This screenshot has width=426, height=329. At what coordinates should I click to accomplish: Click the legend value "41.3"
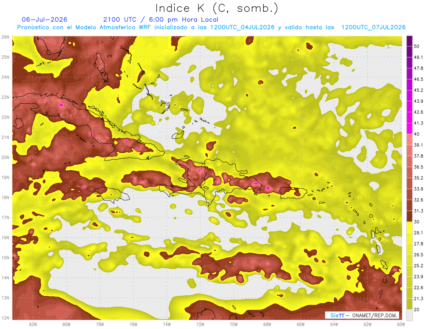(419, 123)
